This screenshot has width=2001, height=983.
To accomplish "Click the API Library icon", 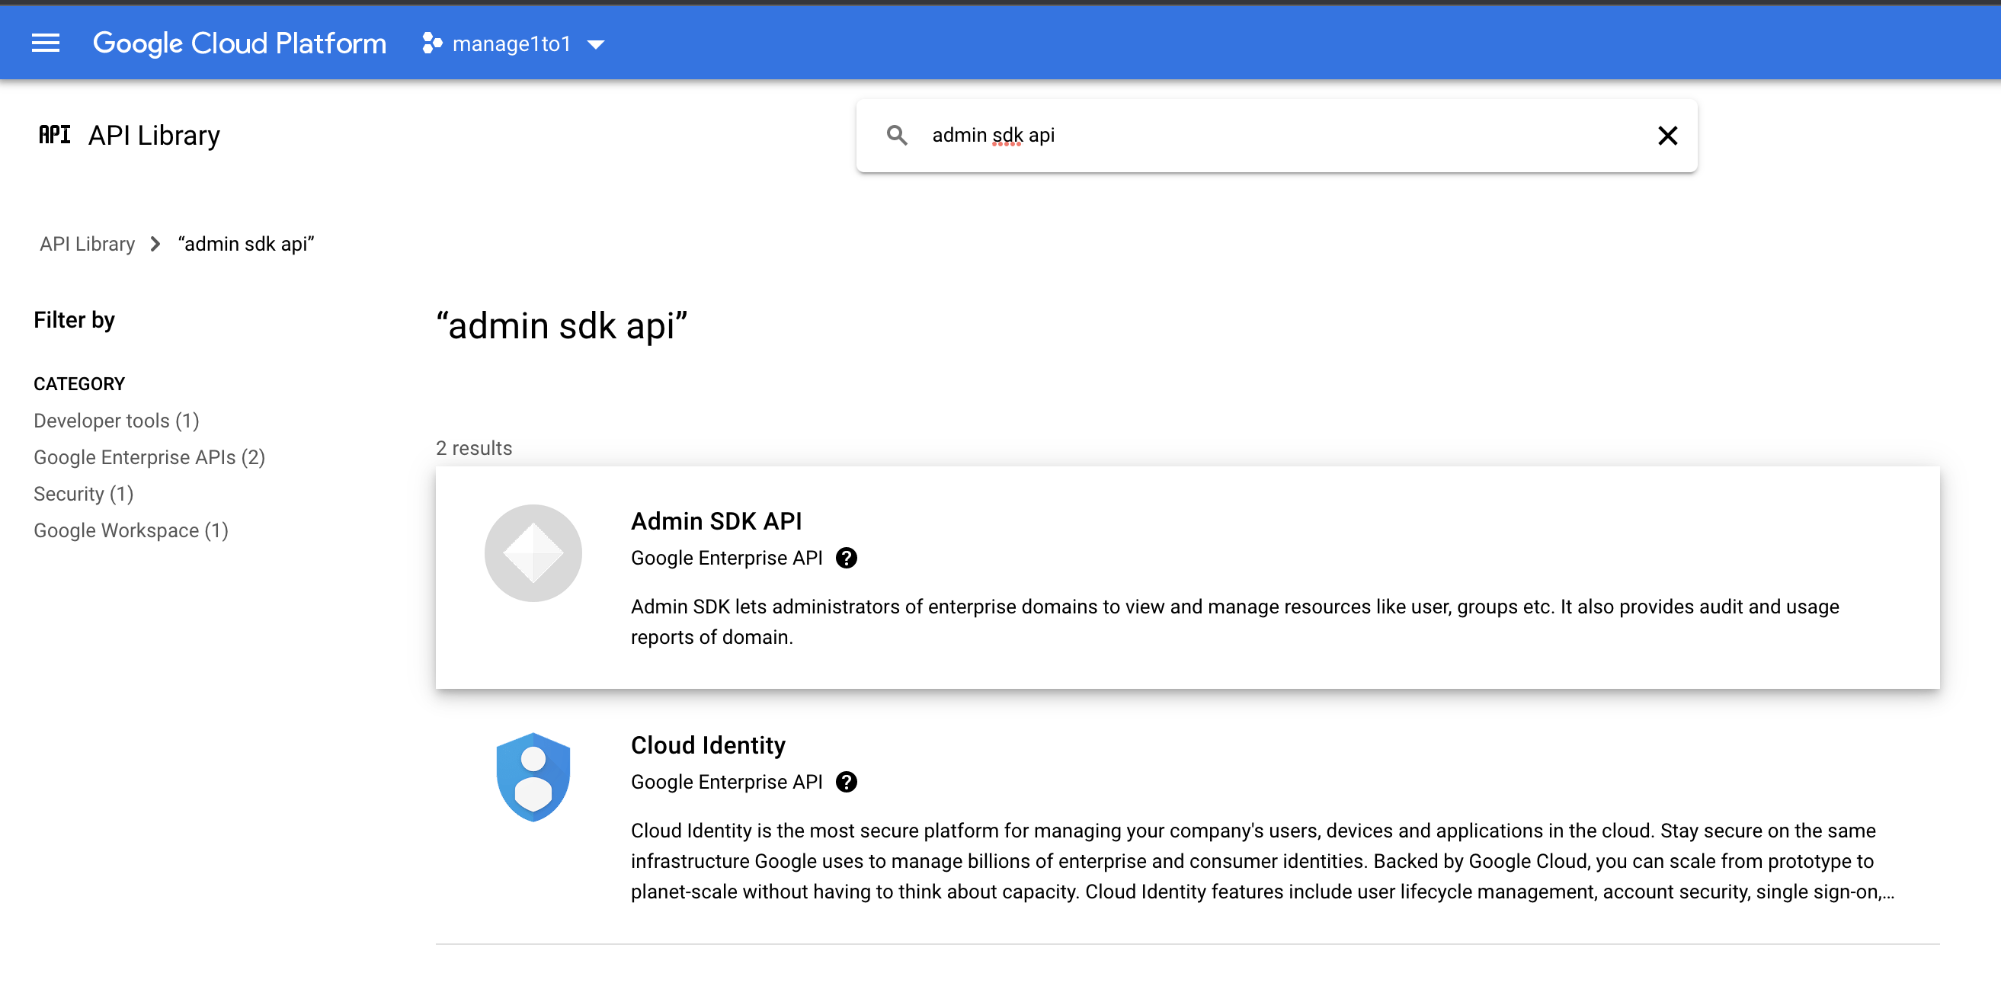I will [54, 135].
